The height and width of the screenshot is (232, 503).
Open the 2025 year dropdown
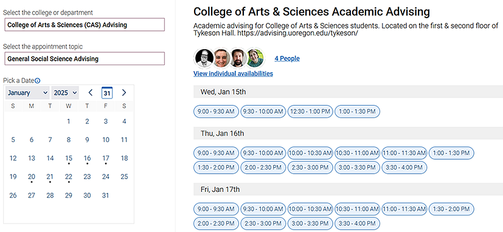click(65, 93)
